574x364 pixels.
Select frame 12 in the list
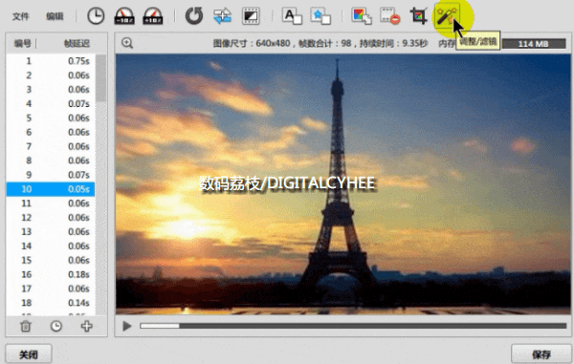51,218
